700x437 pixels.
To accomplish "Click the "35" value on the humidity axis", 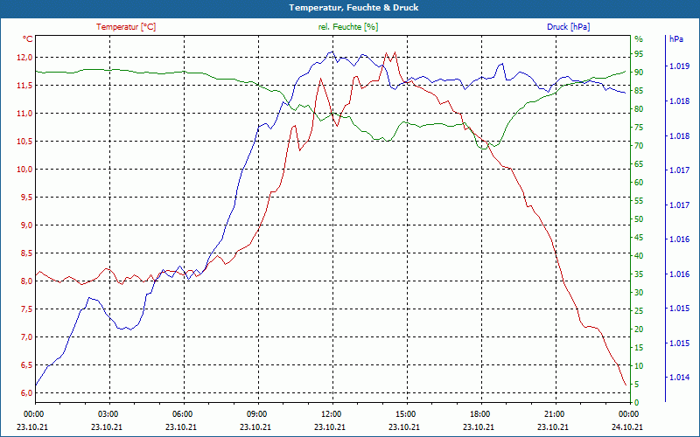I will tap(639, 274).
